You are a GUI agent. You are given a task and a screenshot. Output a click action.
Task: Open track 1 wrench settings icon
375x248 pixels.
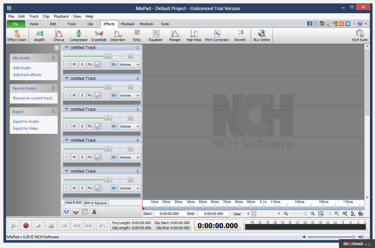98,64
